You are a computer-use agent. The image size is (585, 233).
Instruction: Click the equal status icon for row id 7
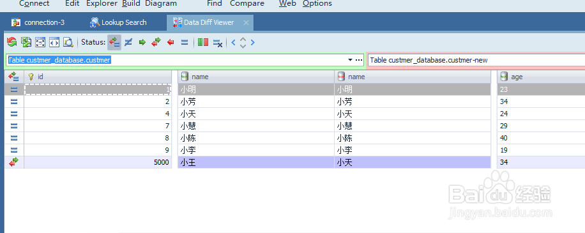point(14,126)
